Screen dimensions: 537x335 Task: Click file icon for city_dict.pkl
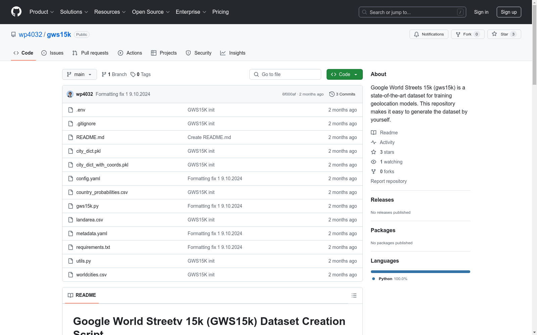tap(70, 151)
